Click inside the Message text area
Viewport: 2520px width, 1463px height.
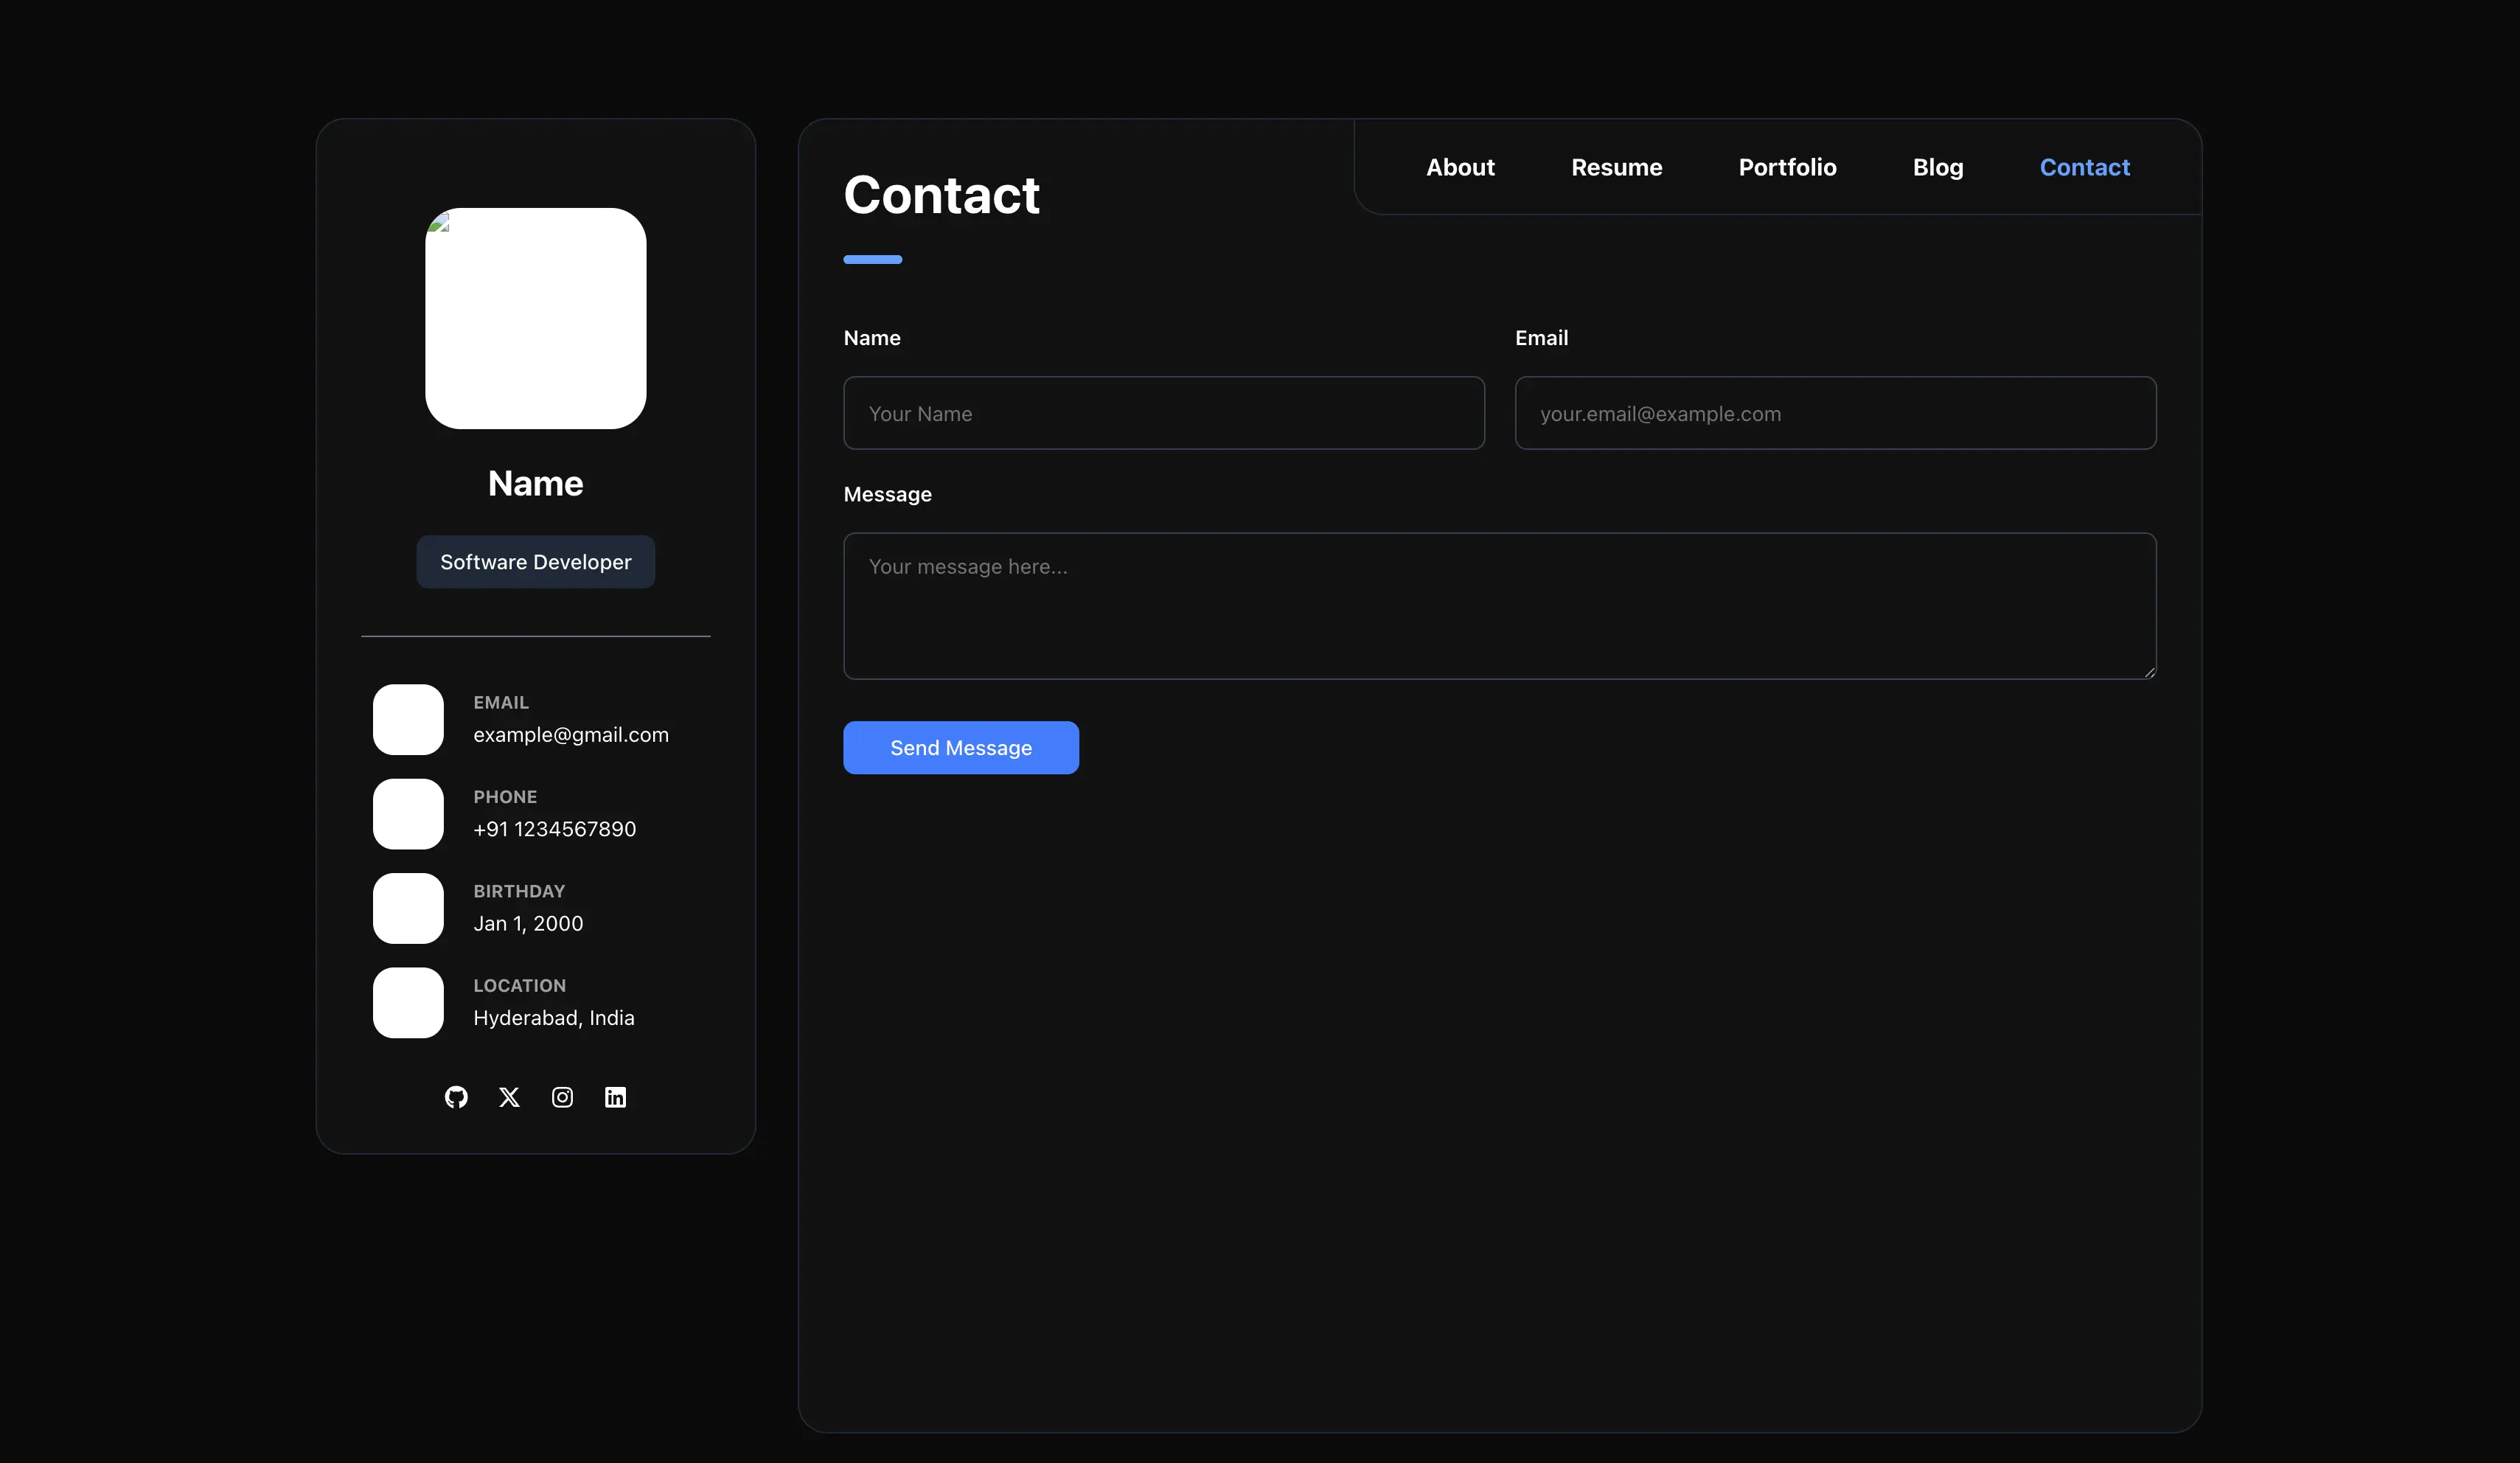coord(1498,605)
